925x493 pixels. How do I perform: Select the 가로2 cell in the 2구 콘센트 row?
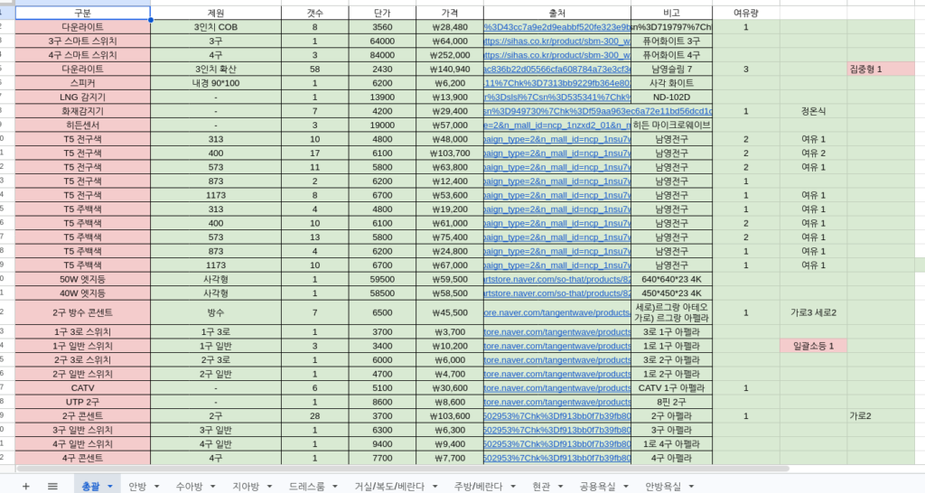[x=881, y=415]
